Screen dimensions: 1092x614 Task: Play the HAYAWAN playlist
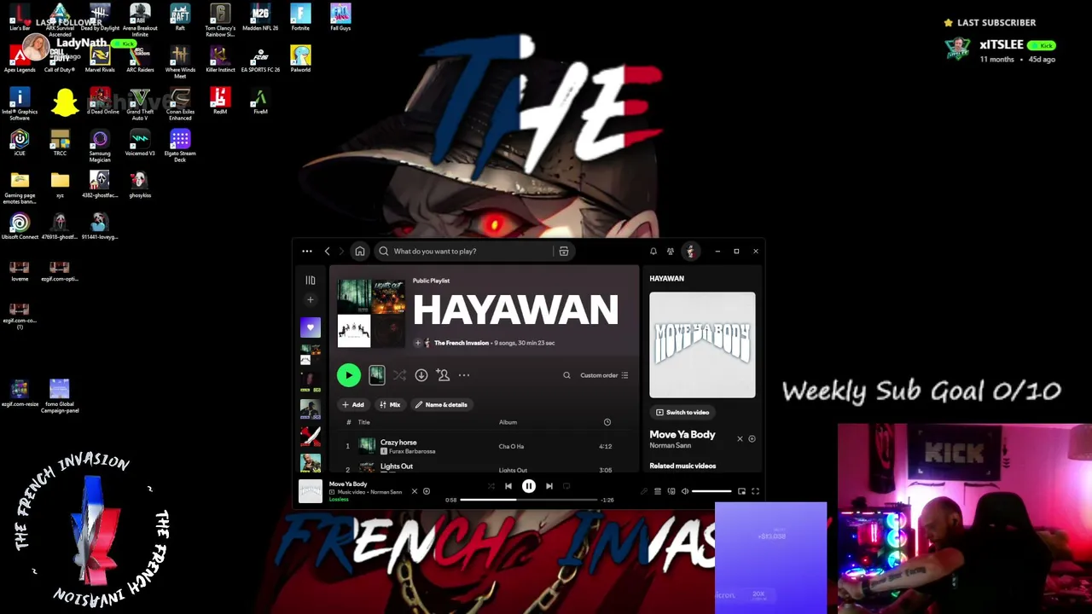(348, 375)
